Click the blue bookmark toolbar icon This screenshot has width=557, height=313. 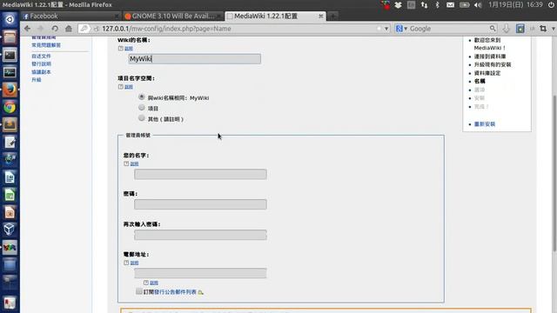coord(520,29)
